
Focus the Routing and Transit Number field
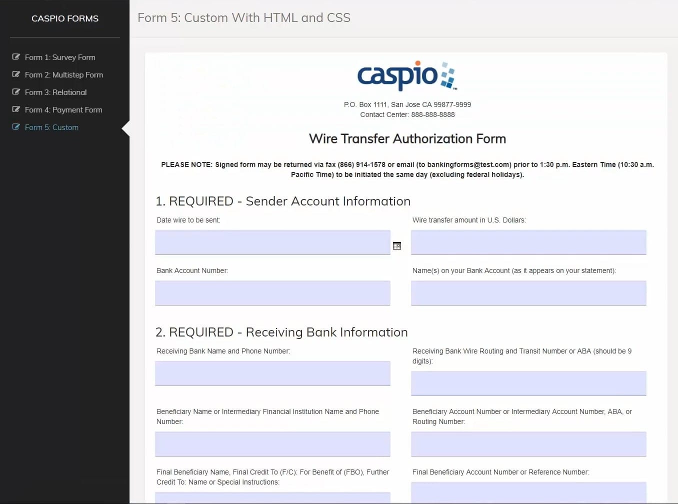pos(528,383)
